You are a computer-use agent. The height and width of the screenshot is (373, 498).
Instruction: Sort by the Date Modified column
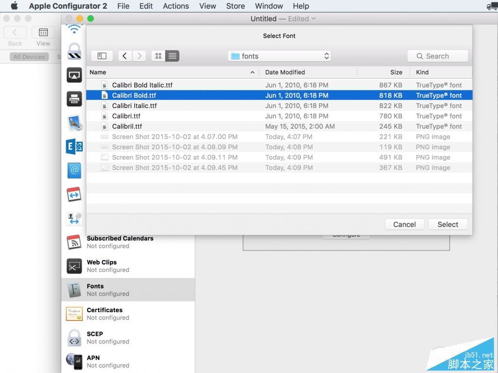coord(308,72)
